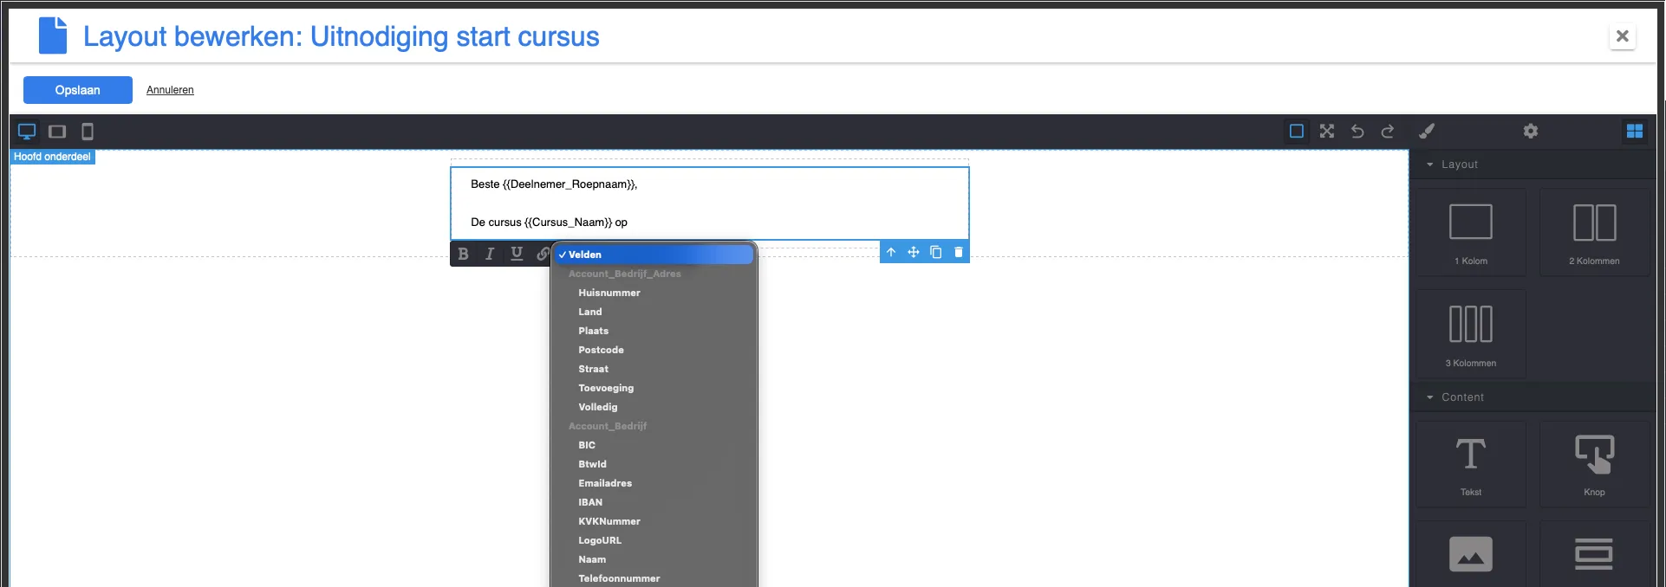Choose Plaats from the fields list
The image size is (1666, 587).
654,331
